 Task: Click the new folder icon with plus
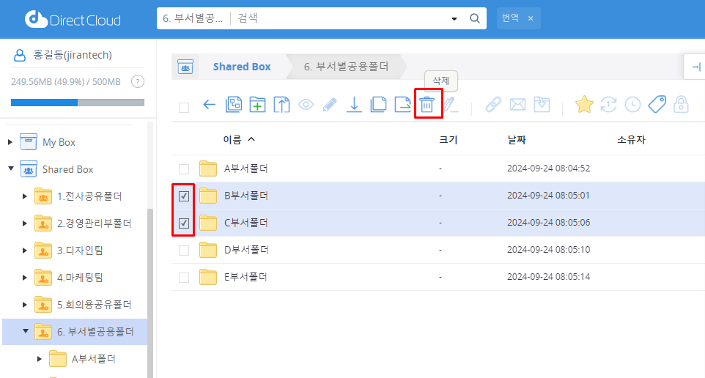(257, 105)
